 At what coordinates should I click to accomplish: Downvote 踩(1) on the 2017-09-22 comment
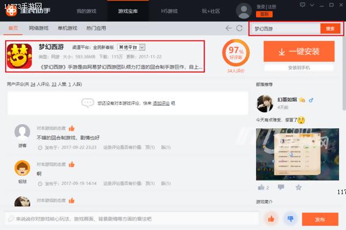pyautogui.click(x=166, y=147)
